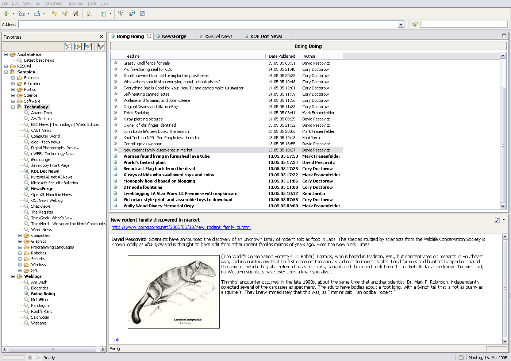Image resolution: width=511 pixels, height=361 pixels.
Task: Click the Link hyperlink below the image
Action: 115,339
